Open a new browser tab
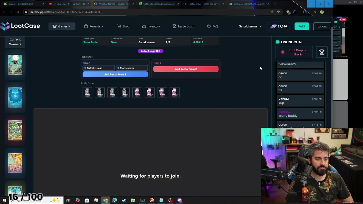 tap(275, 4)
